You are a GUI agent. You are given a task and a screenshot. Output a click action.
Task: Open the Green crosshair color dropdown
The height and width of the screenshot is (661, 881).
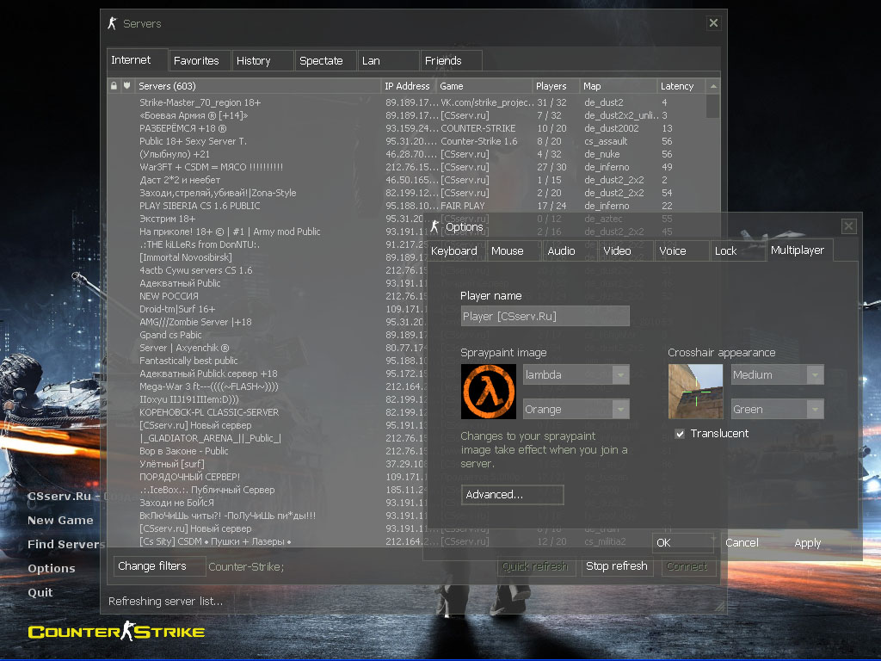tap(778, 409)
